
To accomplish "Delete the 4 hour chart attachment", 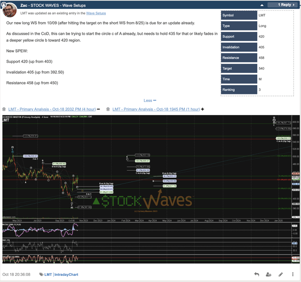I will click(x=4, y=109).
